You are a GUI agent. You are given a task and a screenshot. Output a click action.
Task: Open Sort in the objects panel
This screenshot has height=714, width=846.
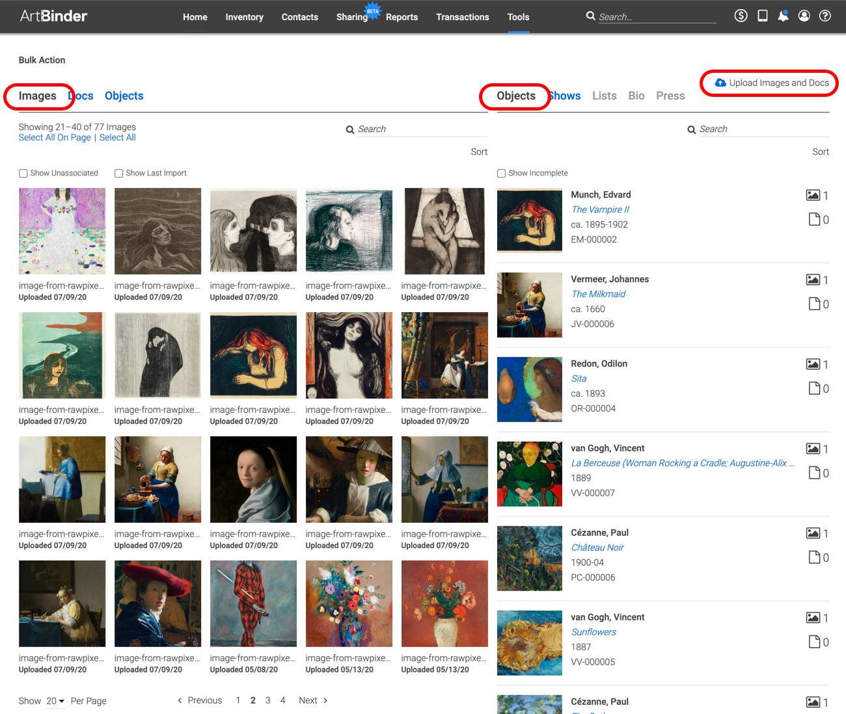click(821, 152)
